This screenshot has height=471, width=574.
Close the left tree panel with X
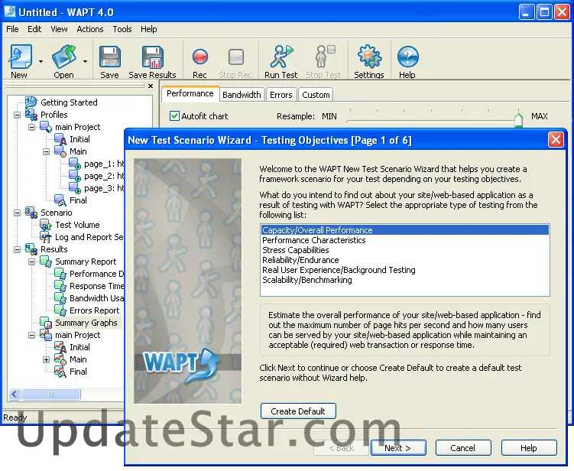151,86
